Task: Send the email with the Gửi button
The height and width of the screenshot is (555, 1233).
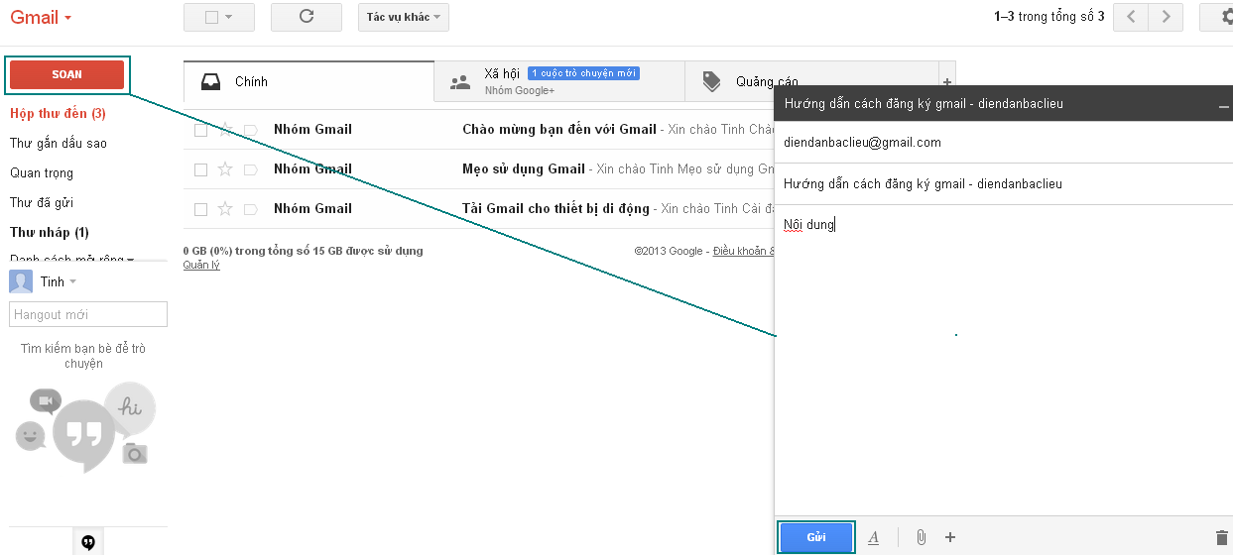Action: (816, 537)
